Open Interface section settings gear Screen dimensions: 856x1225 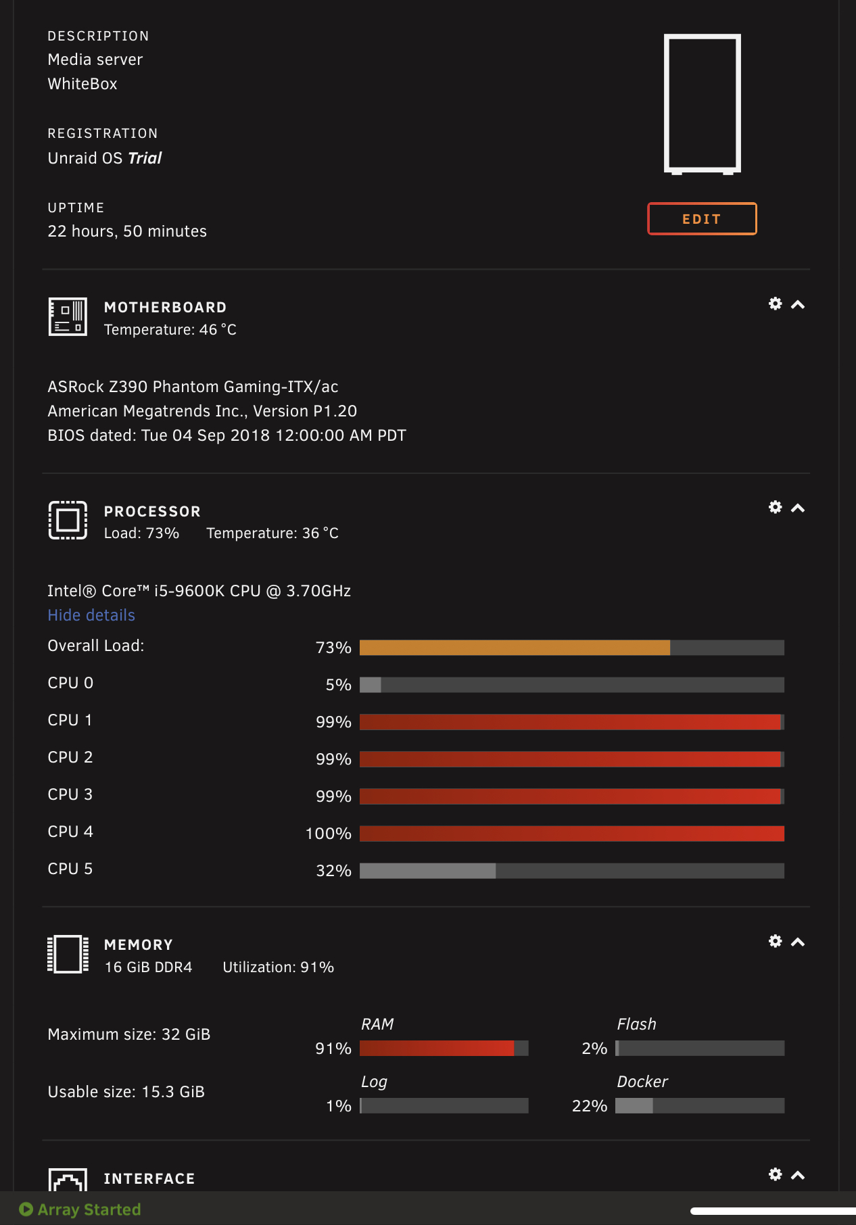(x=776, y=1174)
